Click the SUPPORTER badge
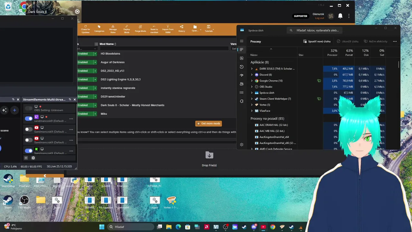Viewport: 412px width, 232px height. tap(301, 16)
